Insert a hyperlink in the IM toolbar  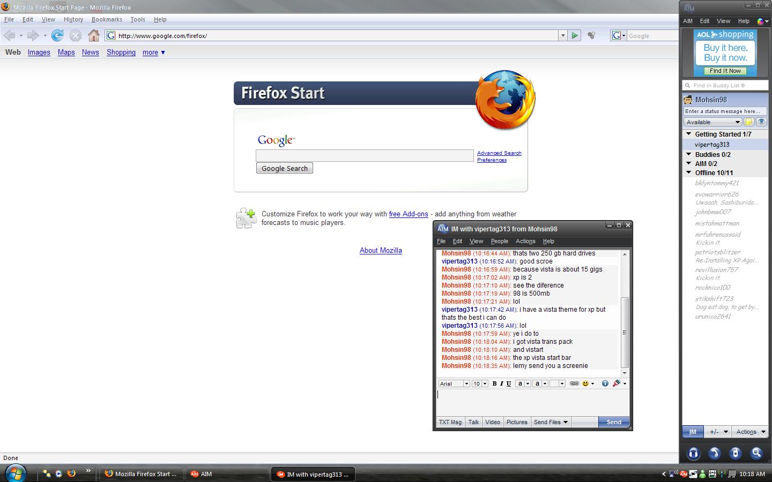(574, 383)
